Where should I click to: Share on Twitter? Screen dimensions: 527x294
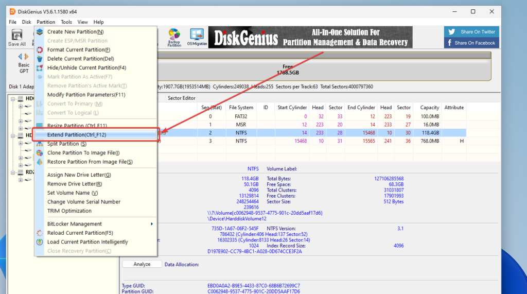coord(471,31)
